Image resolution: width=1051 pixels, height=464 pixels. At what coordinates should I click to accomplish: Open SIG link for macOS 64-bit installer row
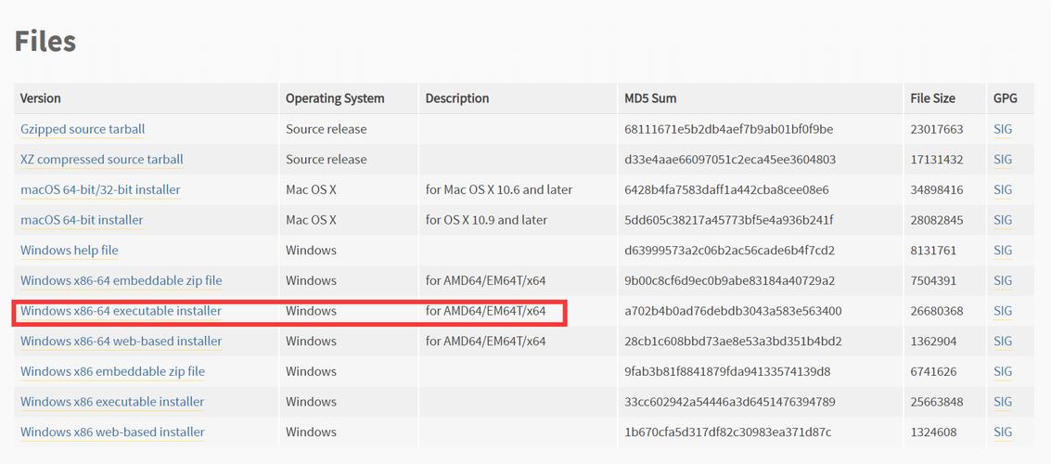[1003, 220]
